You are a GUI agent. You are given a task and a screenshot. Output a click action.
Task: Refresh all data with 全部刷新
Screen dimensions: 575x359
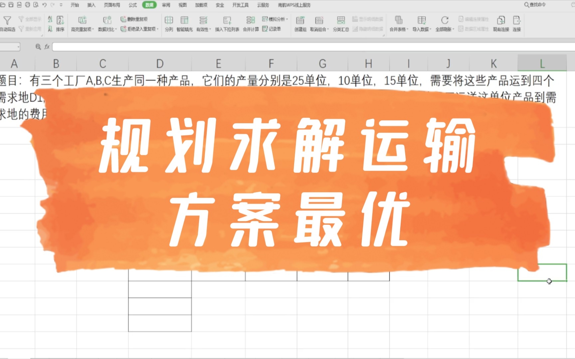point(444,23)
